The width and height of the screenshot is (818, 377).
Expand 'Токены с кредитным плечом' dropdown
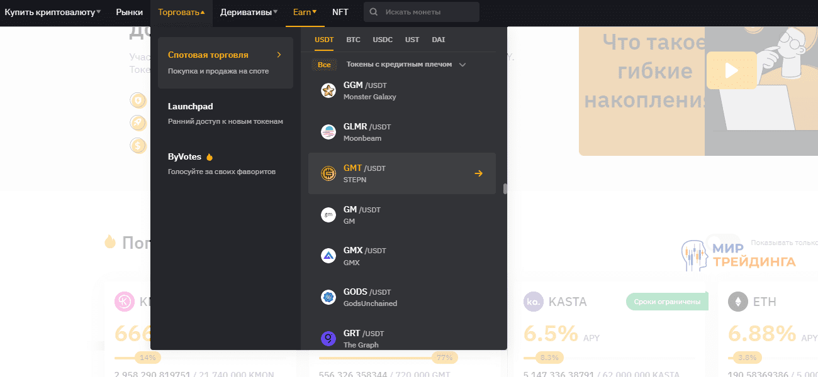click(x=462, y=65)
